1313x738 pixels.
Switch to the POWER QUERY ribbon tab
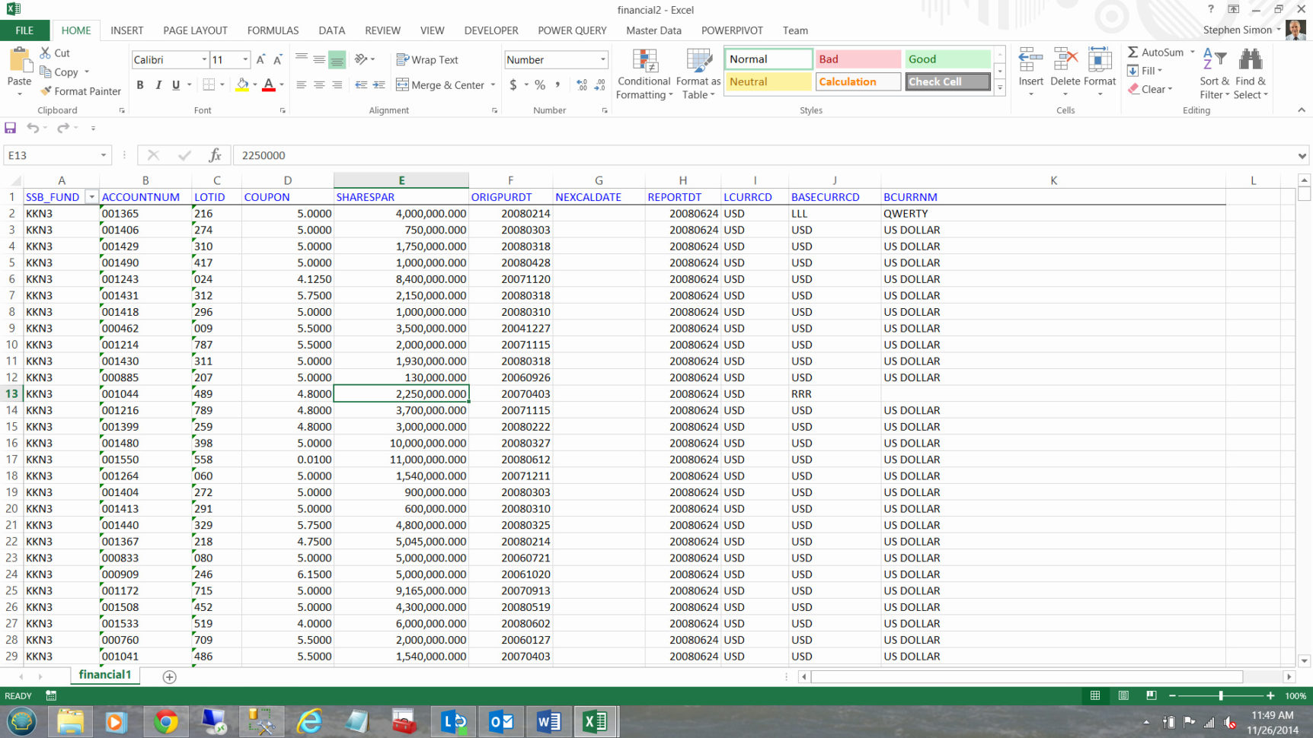click(571, 30)
